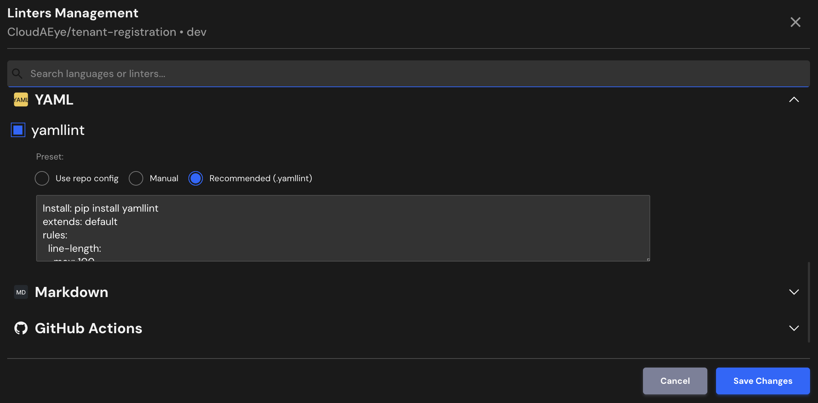Image resolution: width=818 pixels, height=403 pixels.
Task: Choose the Manual preset radio button
Action: tap(136, 178)
